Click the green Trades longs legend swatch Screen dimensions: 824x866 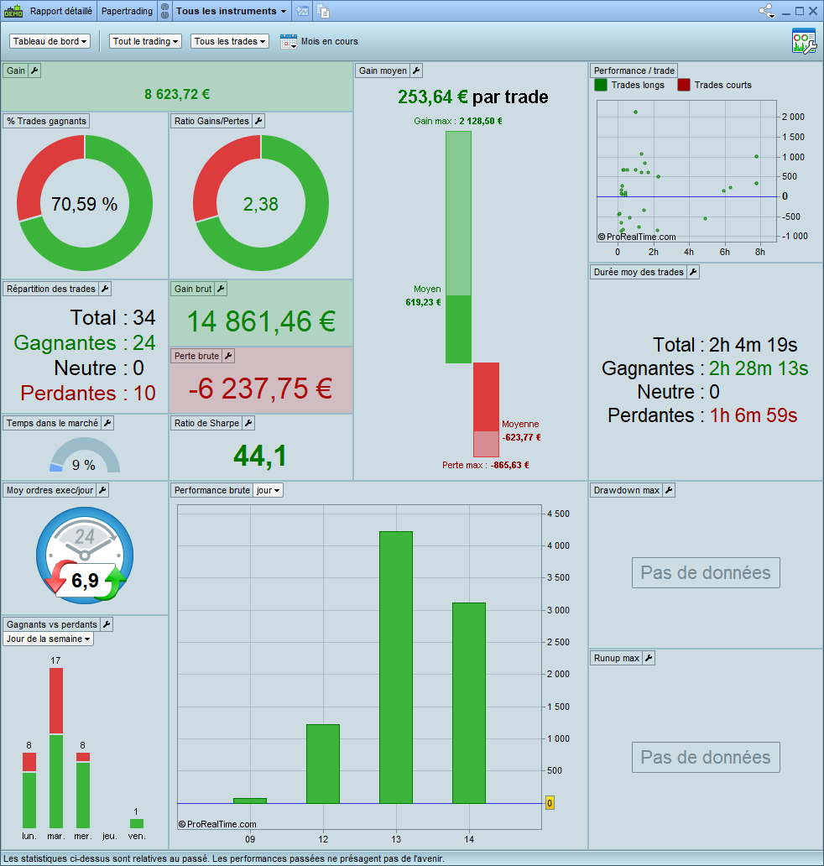point(600,85)
